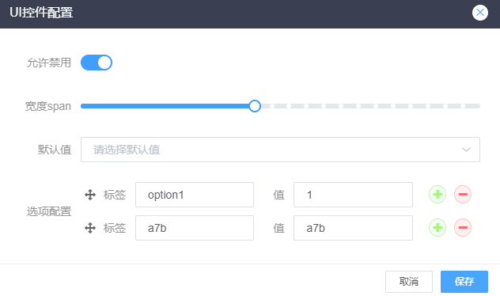
Task: Click the drag handle for a7b row
Action: pos(90,228)
